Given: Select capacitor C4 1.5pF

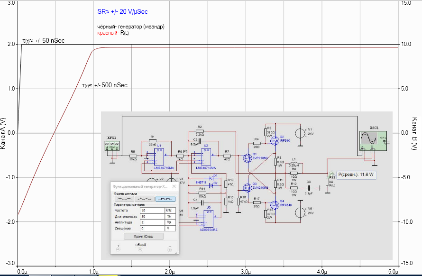Looking at the screenshot, I should 202,203.
